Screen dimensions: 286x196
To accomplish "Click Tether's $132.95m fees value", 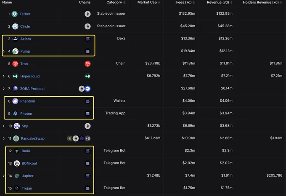I will (x=187, y=13).
